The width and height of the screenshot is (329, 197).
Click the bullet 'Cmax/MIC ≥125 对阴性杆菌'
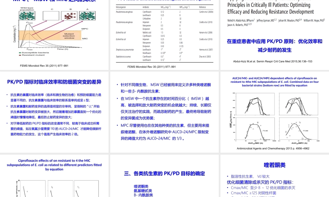coord(253,193)
